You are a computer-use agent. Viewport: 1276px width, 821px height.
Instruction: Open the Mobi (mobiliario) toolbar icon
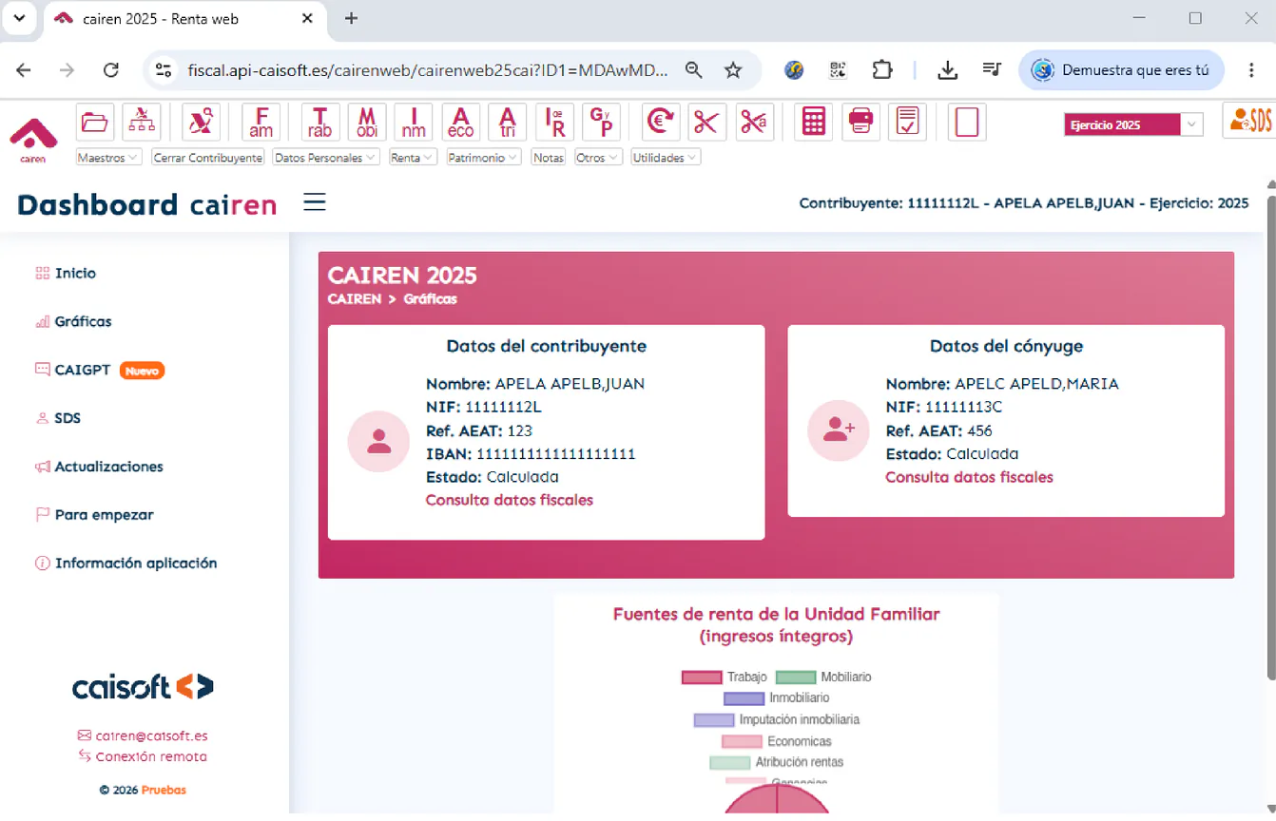tap(367, 122)
